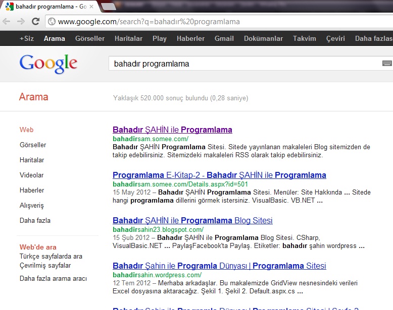
Task: Open Play in the top bar
Action: (x=160, y=38)
